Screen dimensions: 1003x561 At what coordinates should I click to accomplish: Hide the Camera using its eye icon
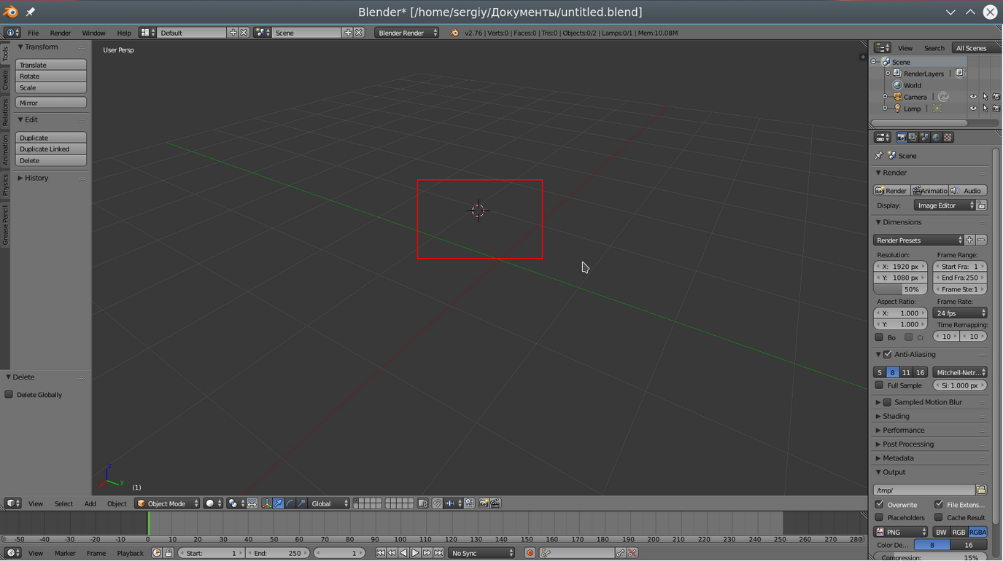pyautogui.click(x=972, y=97)
